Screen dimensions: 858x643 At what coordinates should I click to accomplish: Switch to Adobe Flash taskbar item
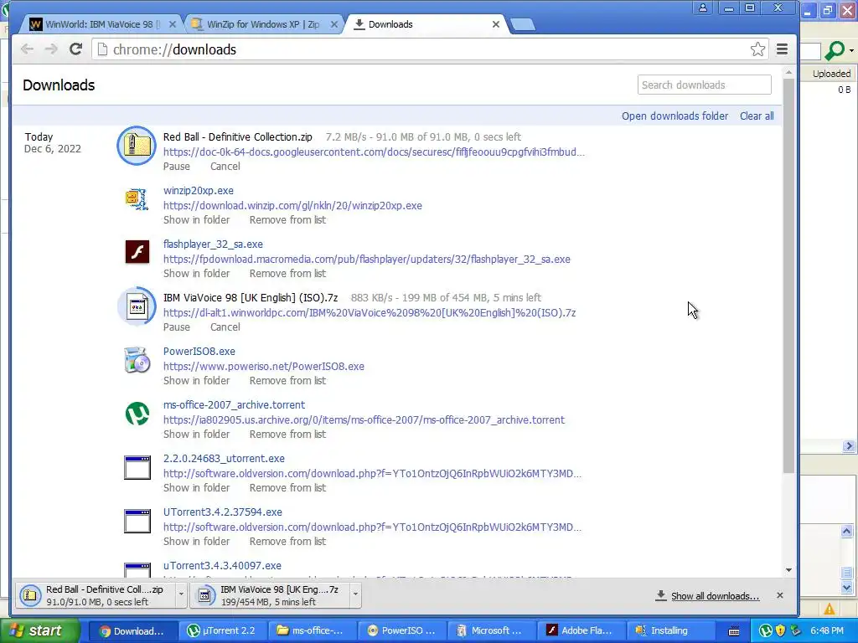click(x=580, y=630)
